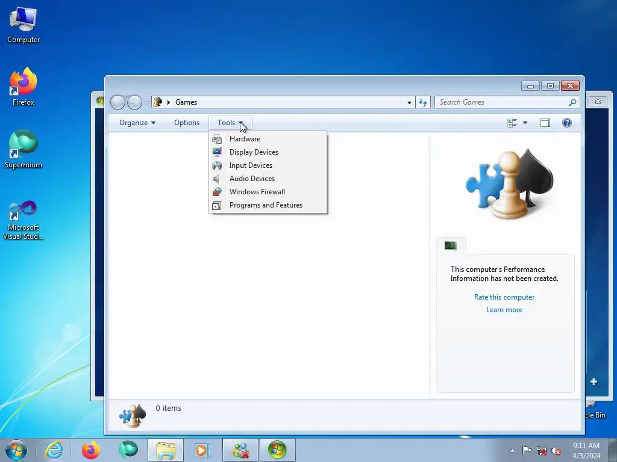617x462 pixels.
Task: Open the Learn more link
Action: pos(504,310)
